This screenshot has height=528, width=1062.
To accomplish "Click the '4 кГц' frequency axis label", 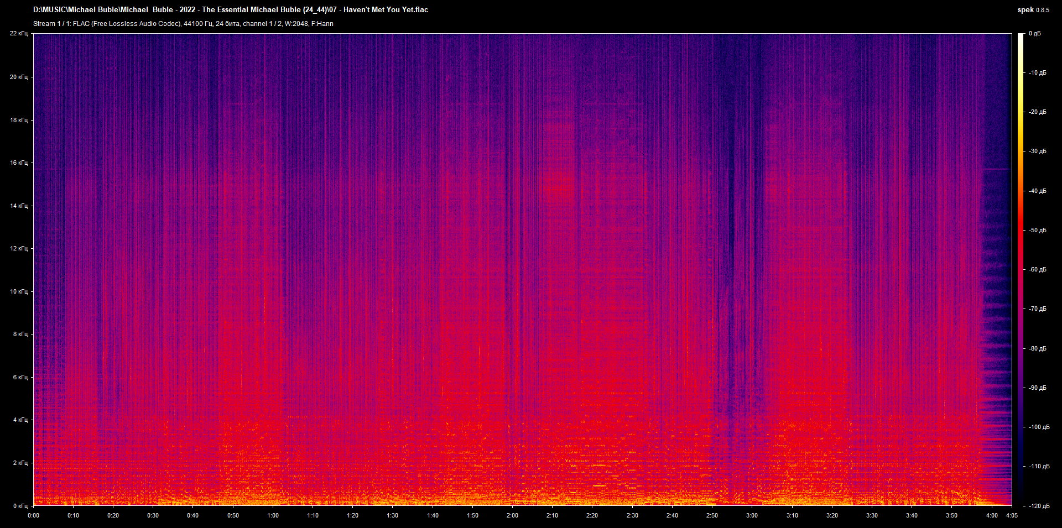I will click(x=20, y=420).
